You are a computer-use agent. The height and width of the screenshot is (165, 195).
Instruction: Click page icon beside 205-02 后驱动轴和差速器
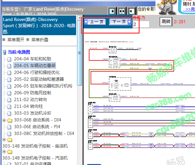(9, 79)
